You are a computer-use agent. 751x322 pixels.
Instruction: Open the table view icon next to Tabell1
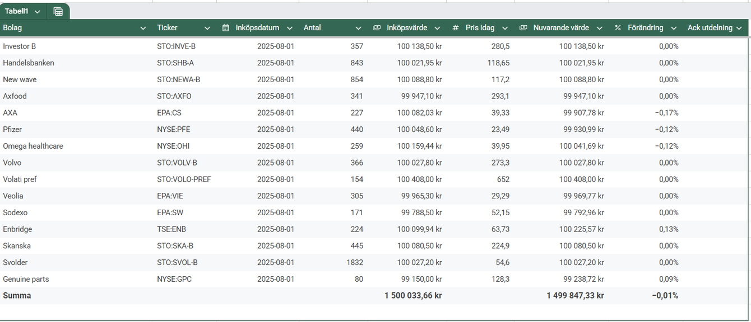point(58,11)
